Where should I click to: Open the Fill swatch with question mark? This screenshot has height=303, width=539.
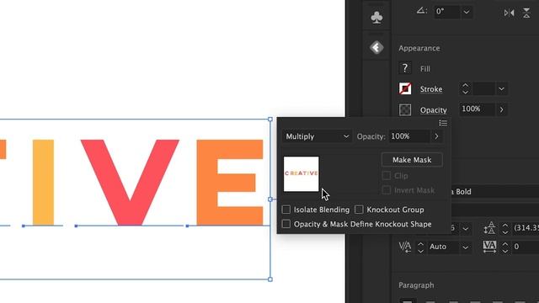click(x=405, y=68)
